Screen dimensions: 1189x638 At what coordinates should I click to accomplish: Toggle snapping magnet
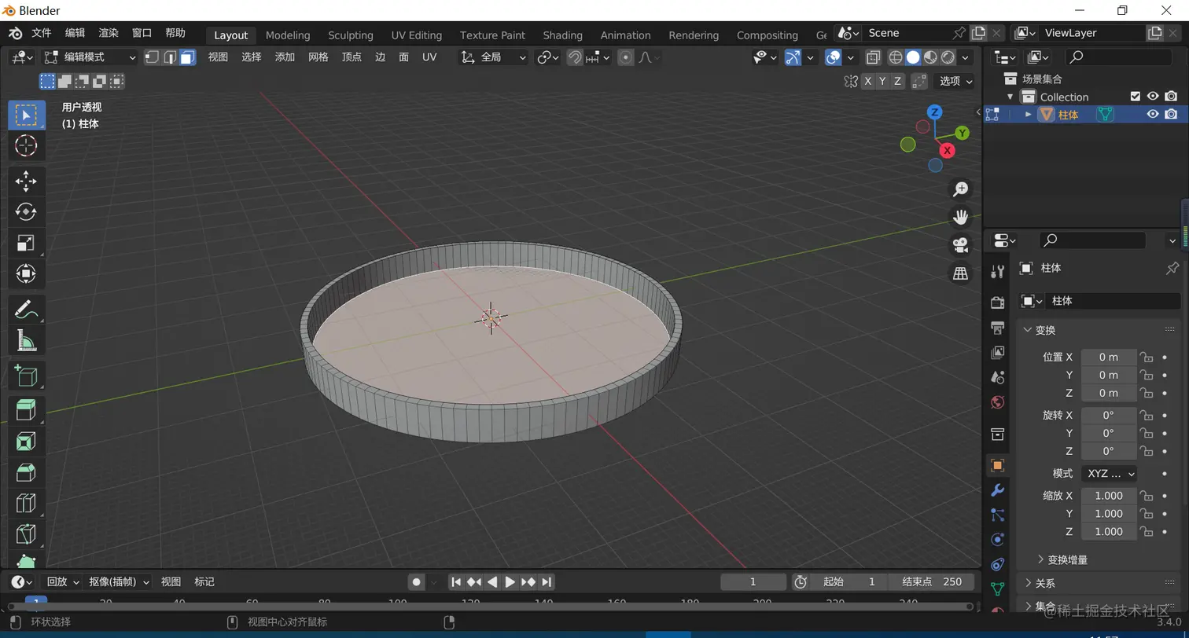(x=575, y=57)
